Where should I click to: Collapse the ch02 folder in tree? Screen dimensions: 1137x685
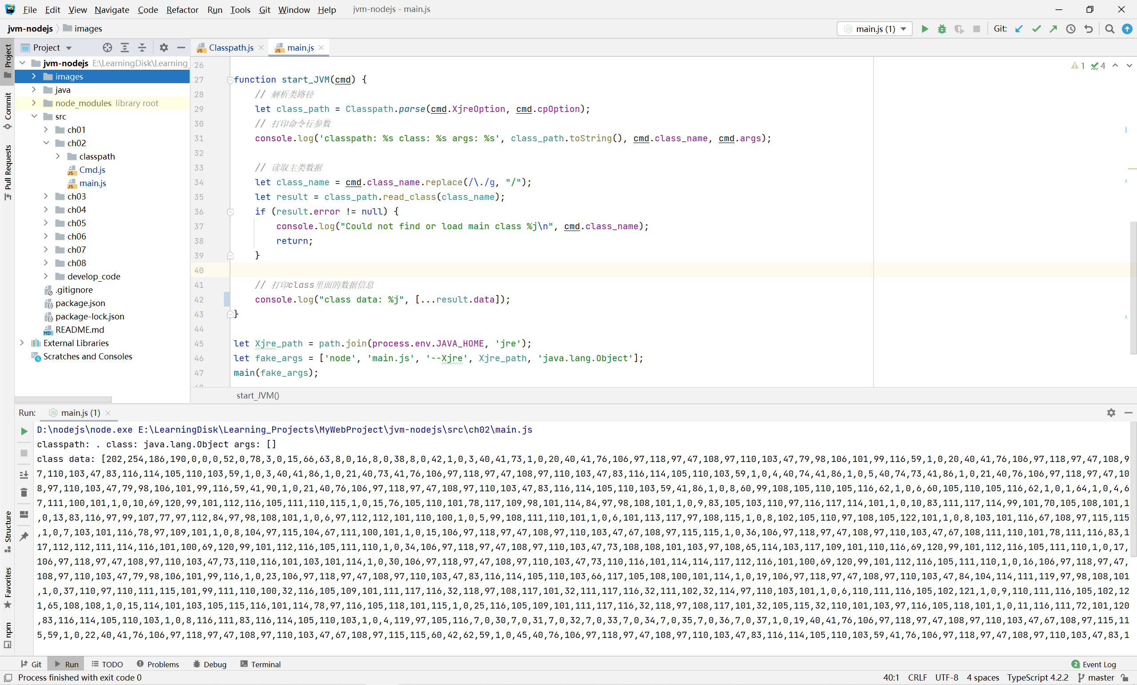pos(46,143)
